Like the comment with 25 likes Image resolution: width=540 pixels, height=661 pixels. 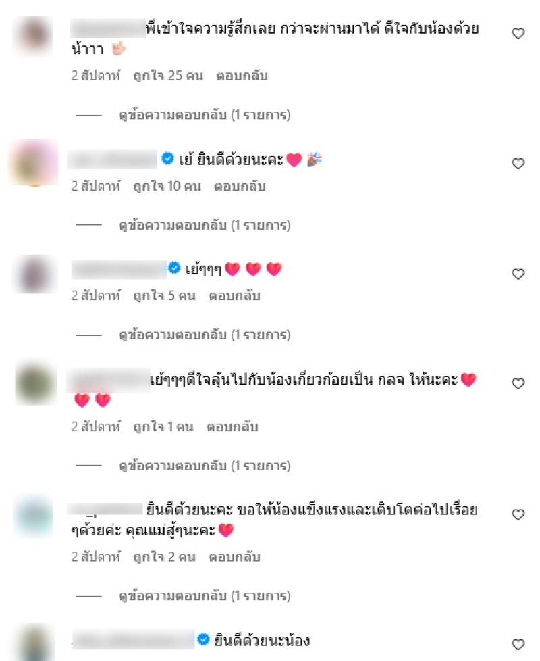click(518, 33)
